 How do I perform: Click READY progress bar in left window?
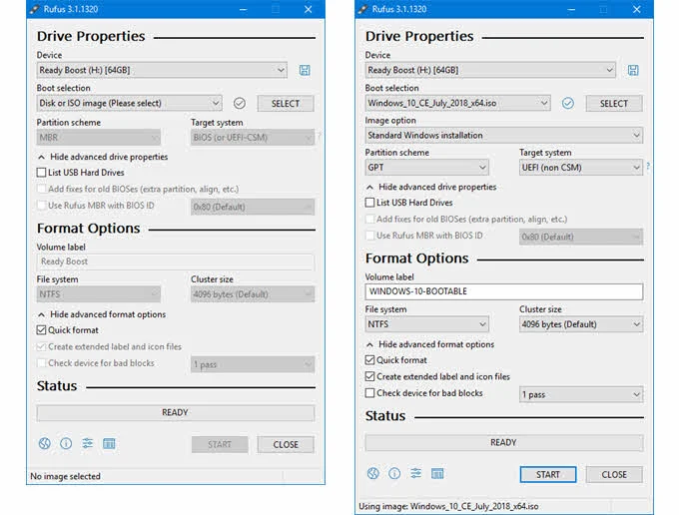(x=176, y=413)
